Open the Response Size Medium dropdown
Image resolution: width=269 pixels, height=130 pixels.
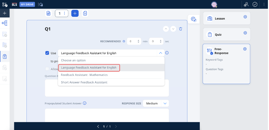click(156, 103)
